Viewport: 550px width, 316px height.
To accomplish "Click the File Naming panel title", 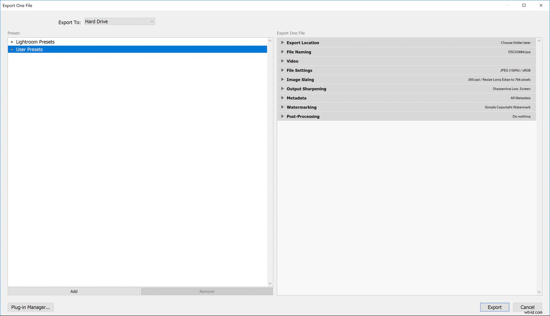I will point(299,52).
